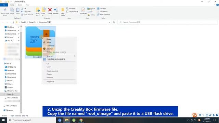Viewport: 219px width, 123px height.
Task: Open Chrome from the taskbar
Action: point(81,120)
